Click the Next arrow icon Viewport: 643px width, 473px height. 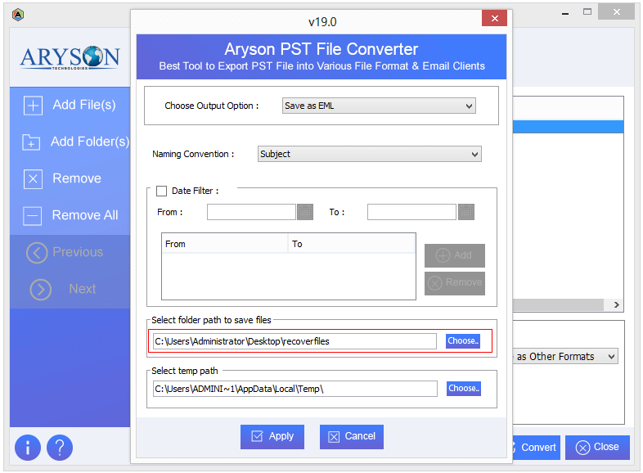point(41,290)
